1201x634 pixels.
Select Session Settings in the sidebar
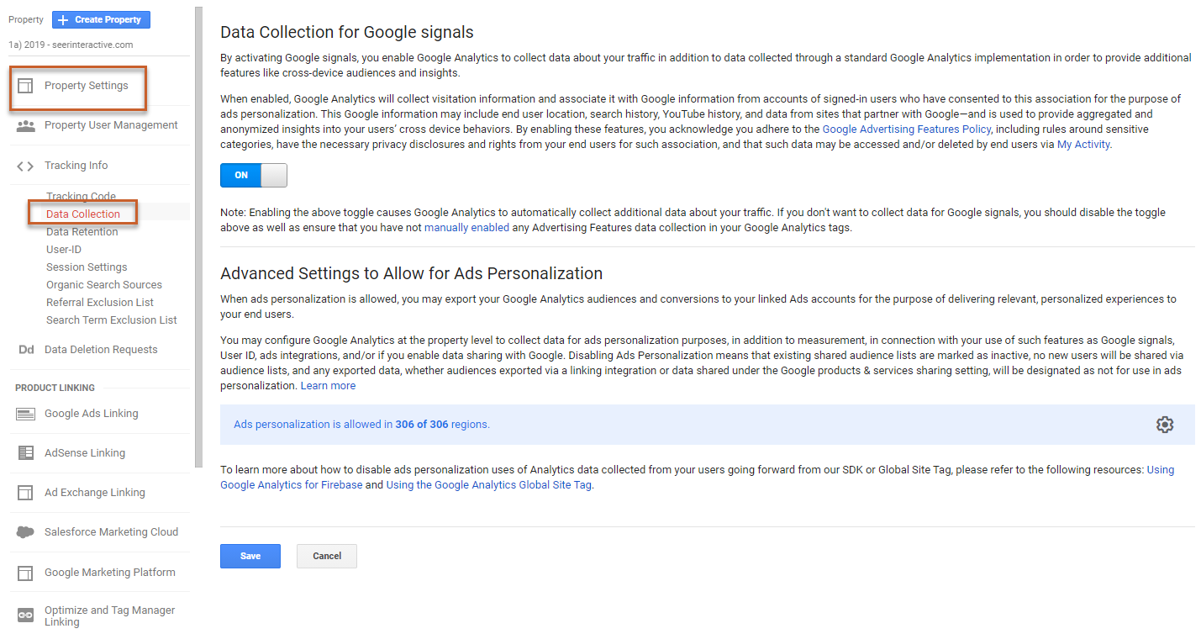pos(87,267)
